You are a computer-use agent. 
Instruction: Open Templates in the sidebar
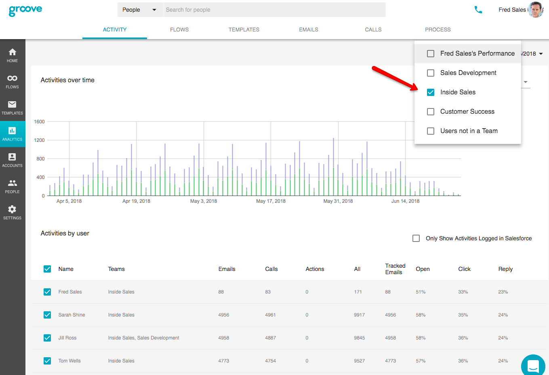click(x=13, y=108)
